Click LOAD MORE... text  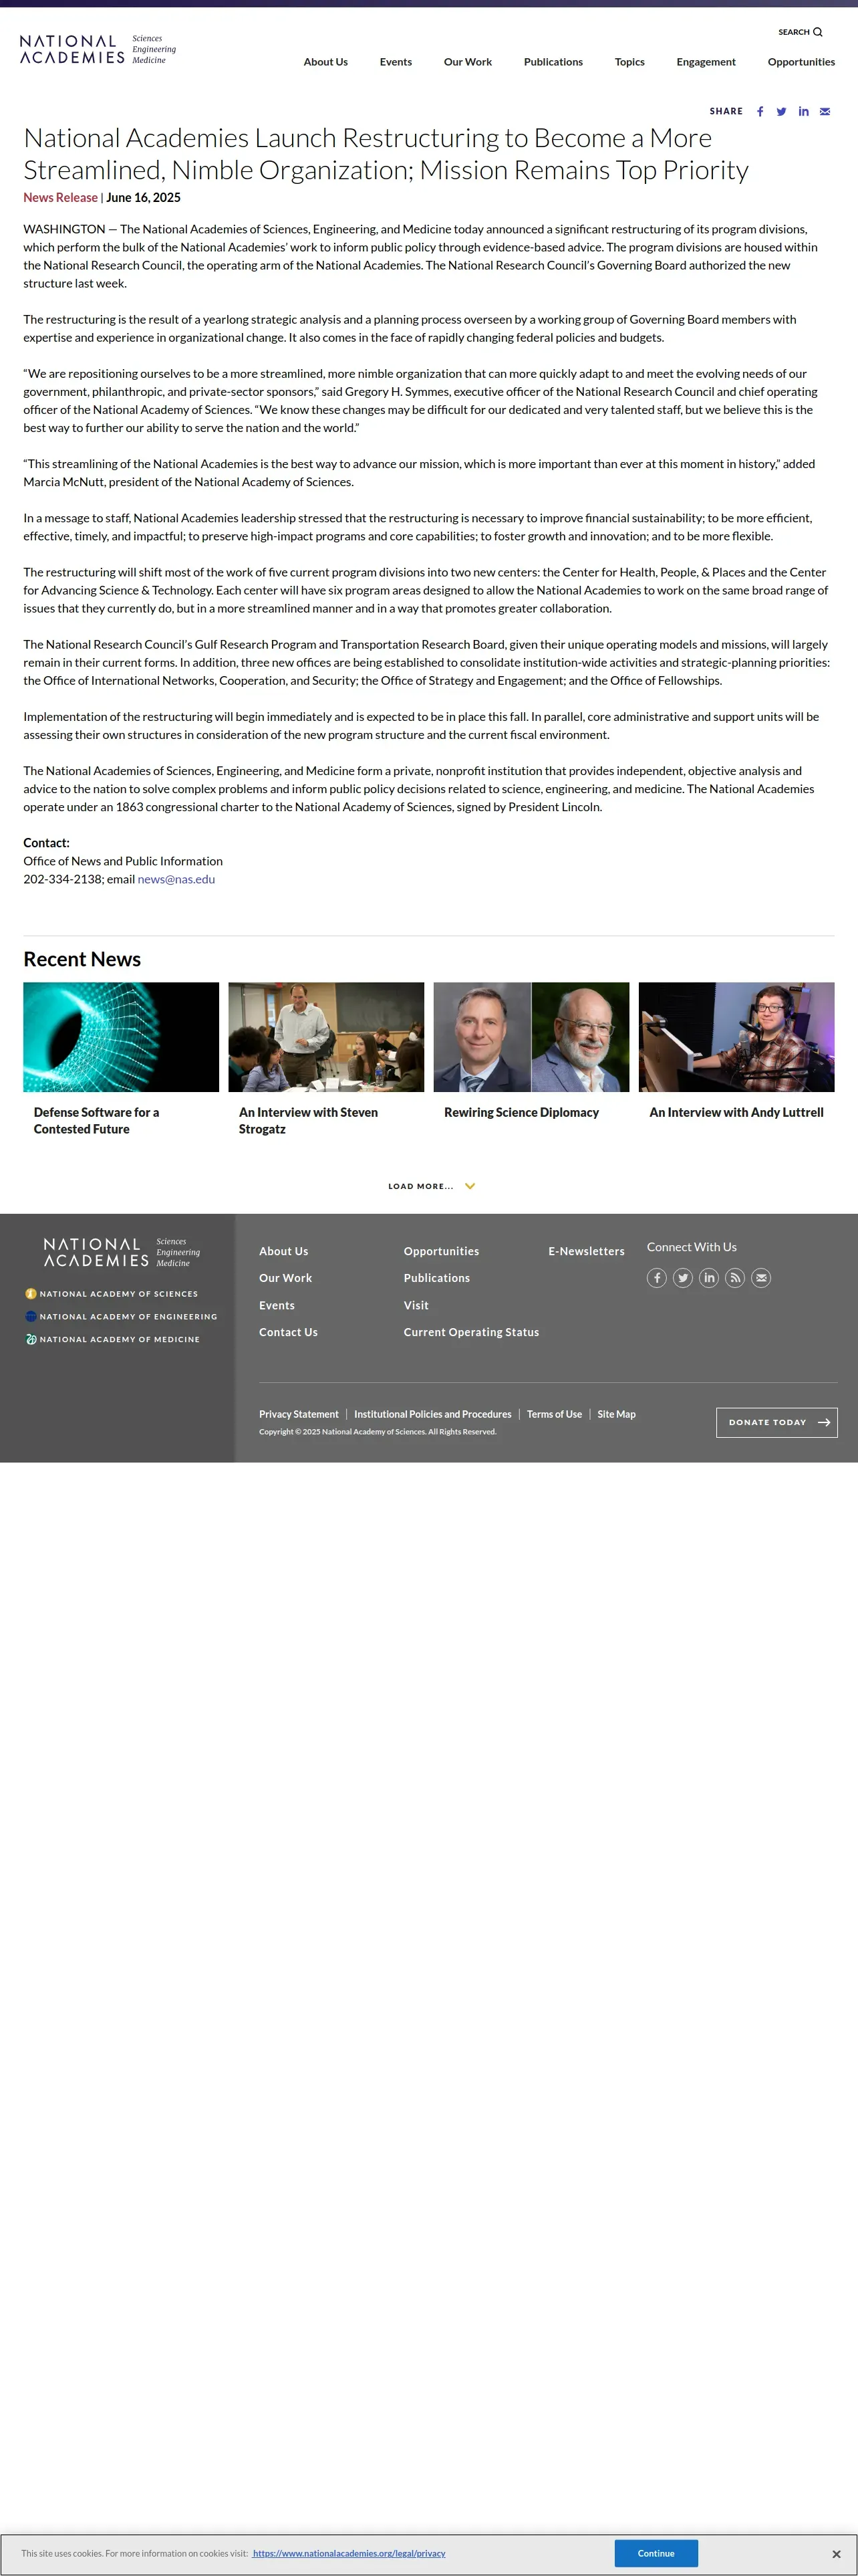[x=420, y=1186]
